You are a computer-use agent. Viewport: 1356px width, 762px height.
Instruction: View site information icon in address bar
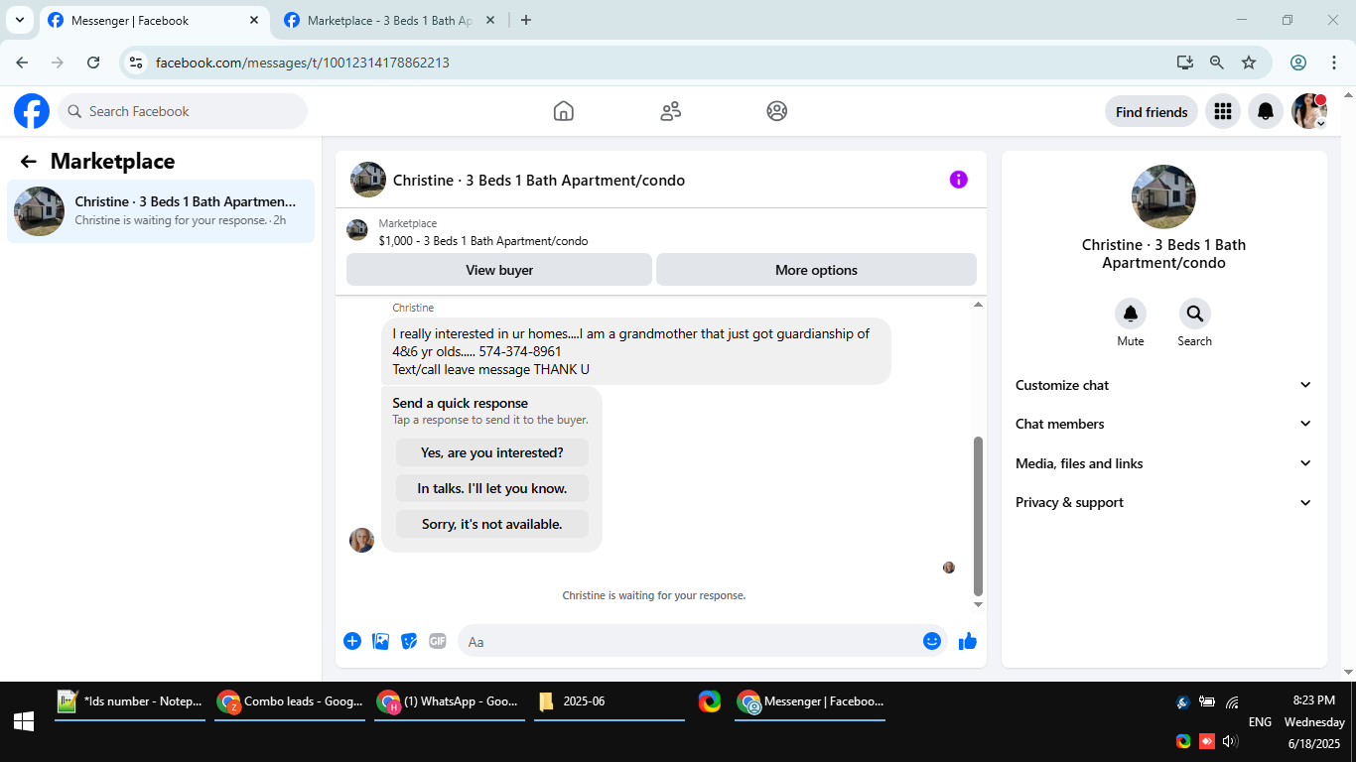point(136,63)
